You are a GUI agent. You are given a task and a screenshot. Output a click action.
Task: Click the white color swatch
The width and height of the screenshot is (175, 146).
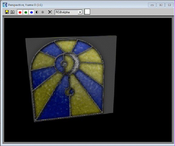(x=87, y=12)
